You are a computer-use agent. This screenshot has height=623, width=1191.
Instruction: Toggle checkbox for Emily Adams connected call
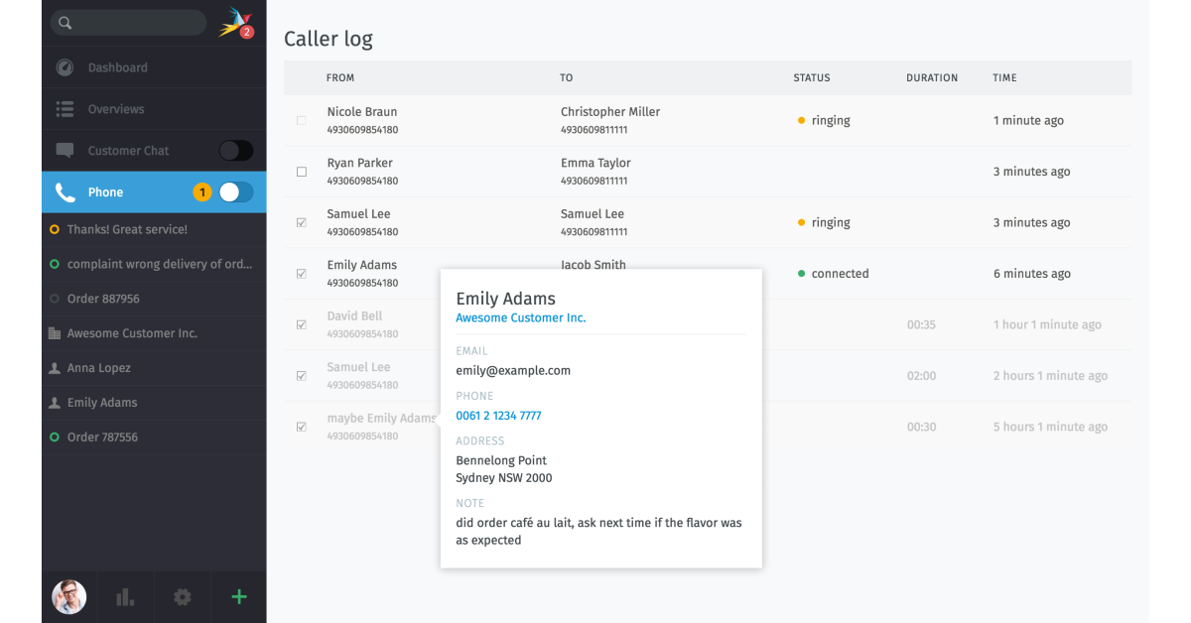(302, 274)
